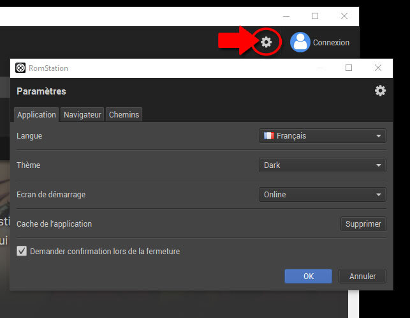Click the RomStation logo in dialog title bar
Viewport: 410px width, 318px height.
point(20,68)
